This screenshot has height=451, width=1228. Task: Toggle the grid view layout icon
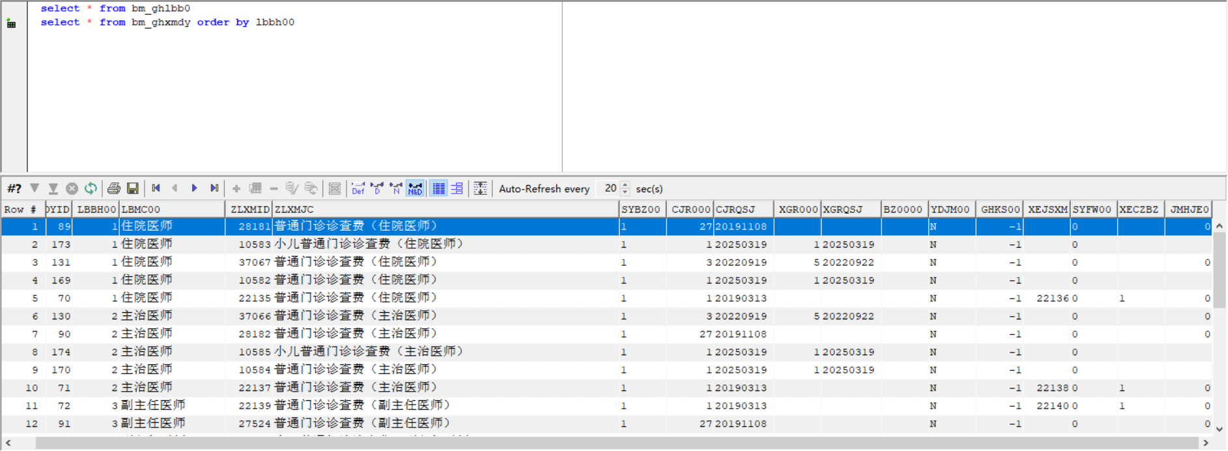pyautogui.click(x=439, y=188)
